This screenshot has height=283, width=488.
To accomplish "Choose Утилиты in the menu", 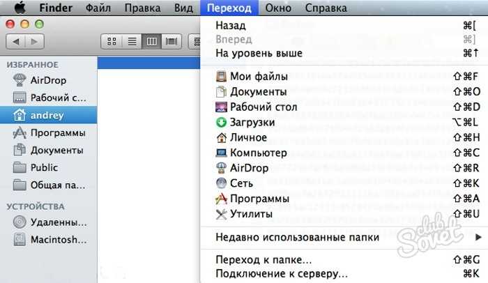I will coord(344,214).
